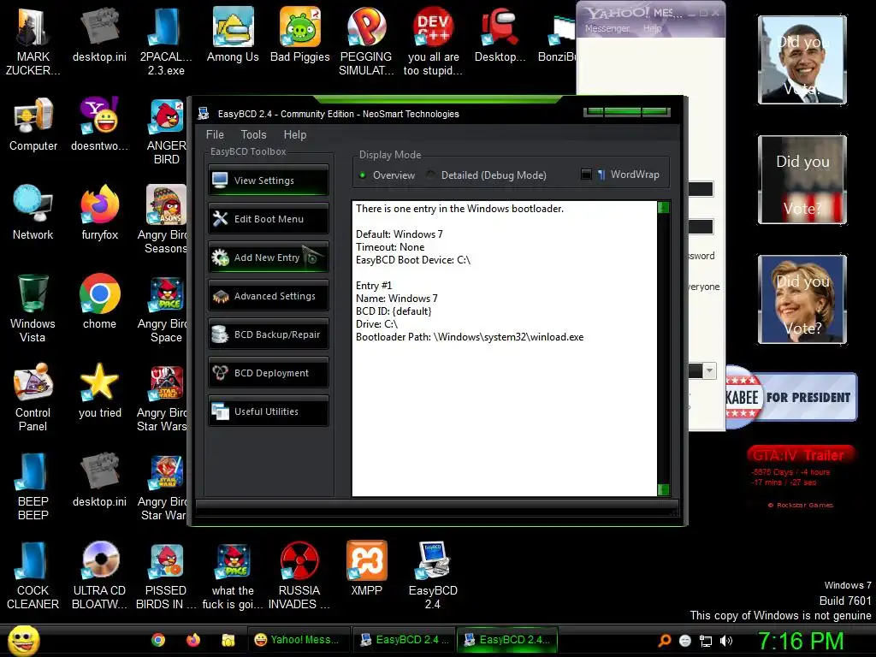Select the Angry Birds Space desktop icon
The width and height of the screenshot is (876, 657).
click(x=162, y=307)
